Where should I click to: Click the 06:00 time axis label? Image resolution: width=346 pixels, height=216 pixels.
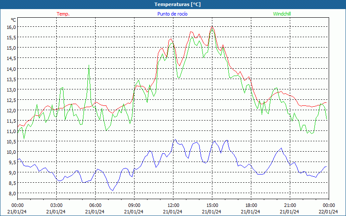(95, 206)
